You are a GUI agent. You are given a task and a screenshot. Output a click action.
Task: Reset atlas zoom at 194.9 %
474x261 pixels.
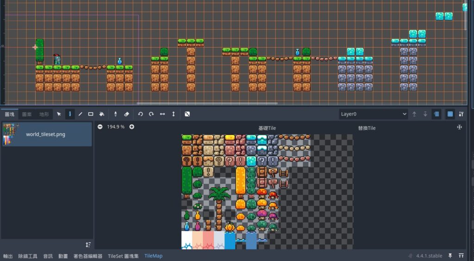click(x=116, y=127)
